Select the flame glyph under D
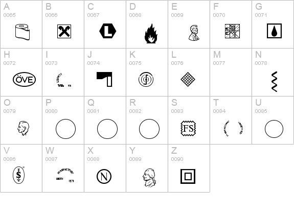This screenshot has height=215, width=294. (151, 34)
